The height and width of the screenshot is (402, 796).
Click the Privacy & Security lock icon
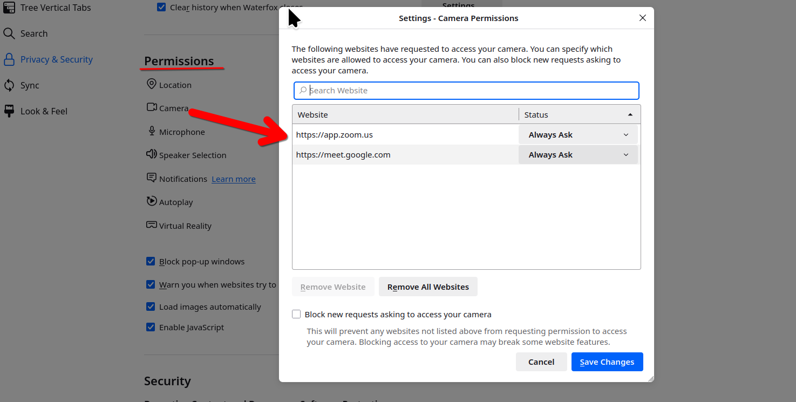coord(9,59)
